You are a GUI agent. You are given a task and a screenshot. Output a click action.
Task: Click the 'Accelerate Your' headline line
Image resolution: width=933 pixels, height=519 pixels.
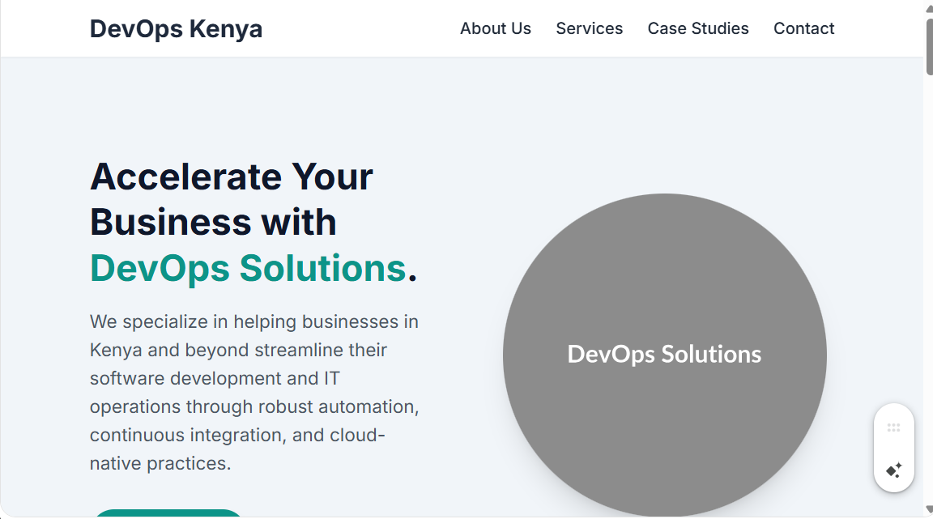pyautogui.click(x=232, y=177)
